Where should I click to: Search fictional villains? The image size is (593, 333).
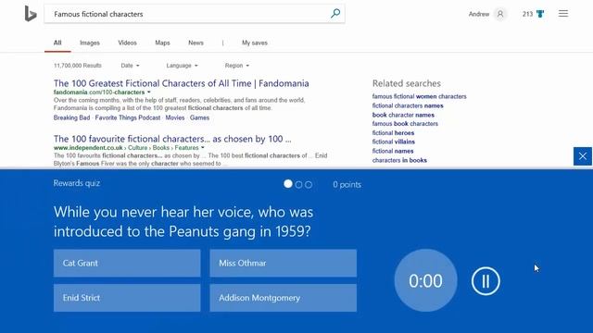click(x=394, y=142)
